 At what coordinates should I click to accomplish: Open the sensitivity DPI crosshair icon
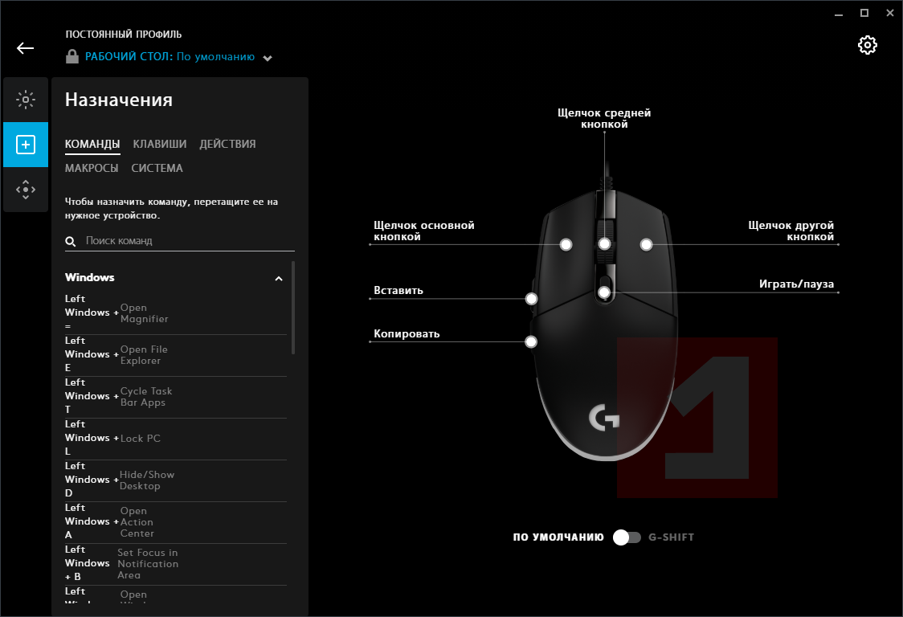click(26, 190)
